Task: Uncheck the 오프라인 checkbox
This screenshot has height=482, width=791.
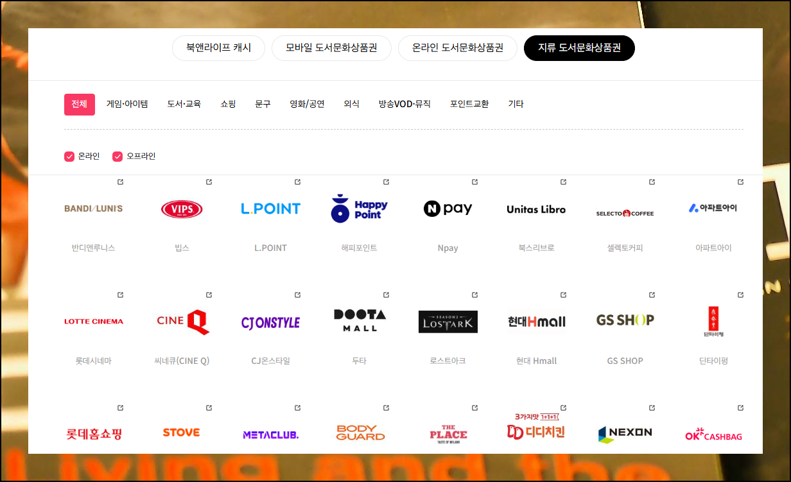Action: point(117,157)
